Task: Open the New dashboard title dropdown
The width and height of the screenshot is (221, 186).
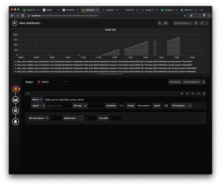Action: click(31, 23)
